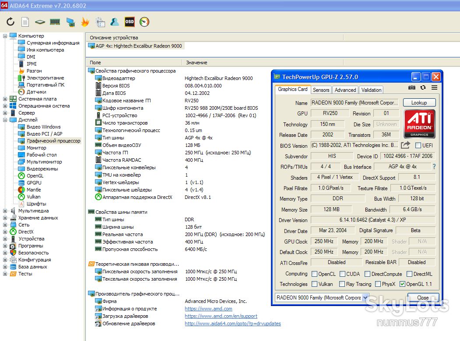Click the BIOS export share icon in GPU-Z
Image resolution: width=460 pixels, height=341 pixels.
point(405,145)
